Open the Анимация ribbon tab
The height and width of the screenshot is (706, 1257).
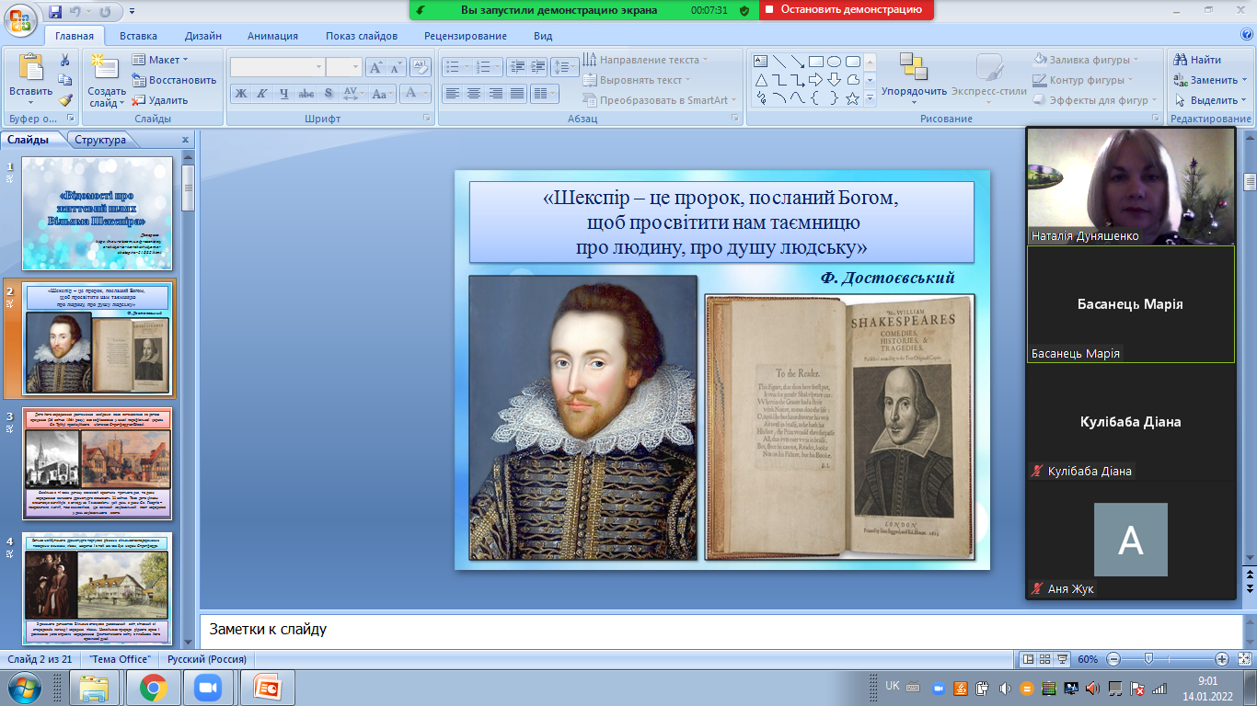[x=272, y=36]
